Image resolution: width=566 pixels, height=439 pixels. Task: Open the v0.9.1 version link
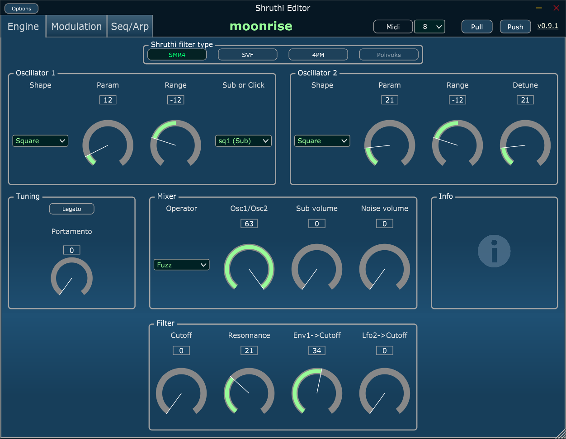pos(548,26)
